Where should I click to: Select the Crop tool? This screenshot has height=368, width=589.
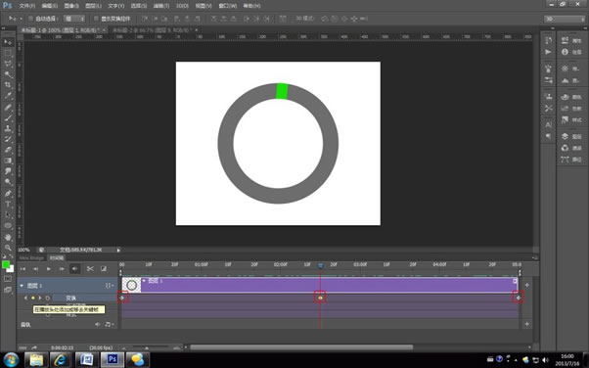coord(8,85)
